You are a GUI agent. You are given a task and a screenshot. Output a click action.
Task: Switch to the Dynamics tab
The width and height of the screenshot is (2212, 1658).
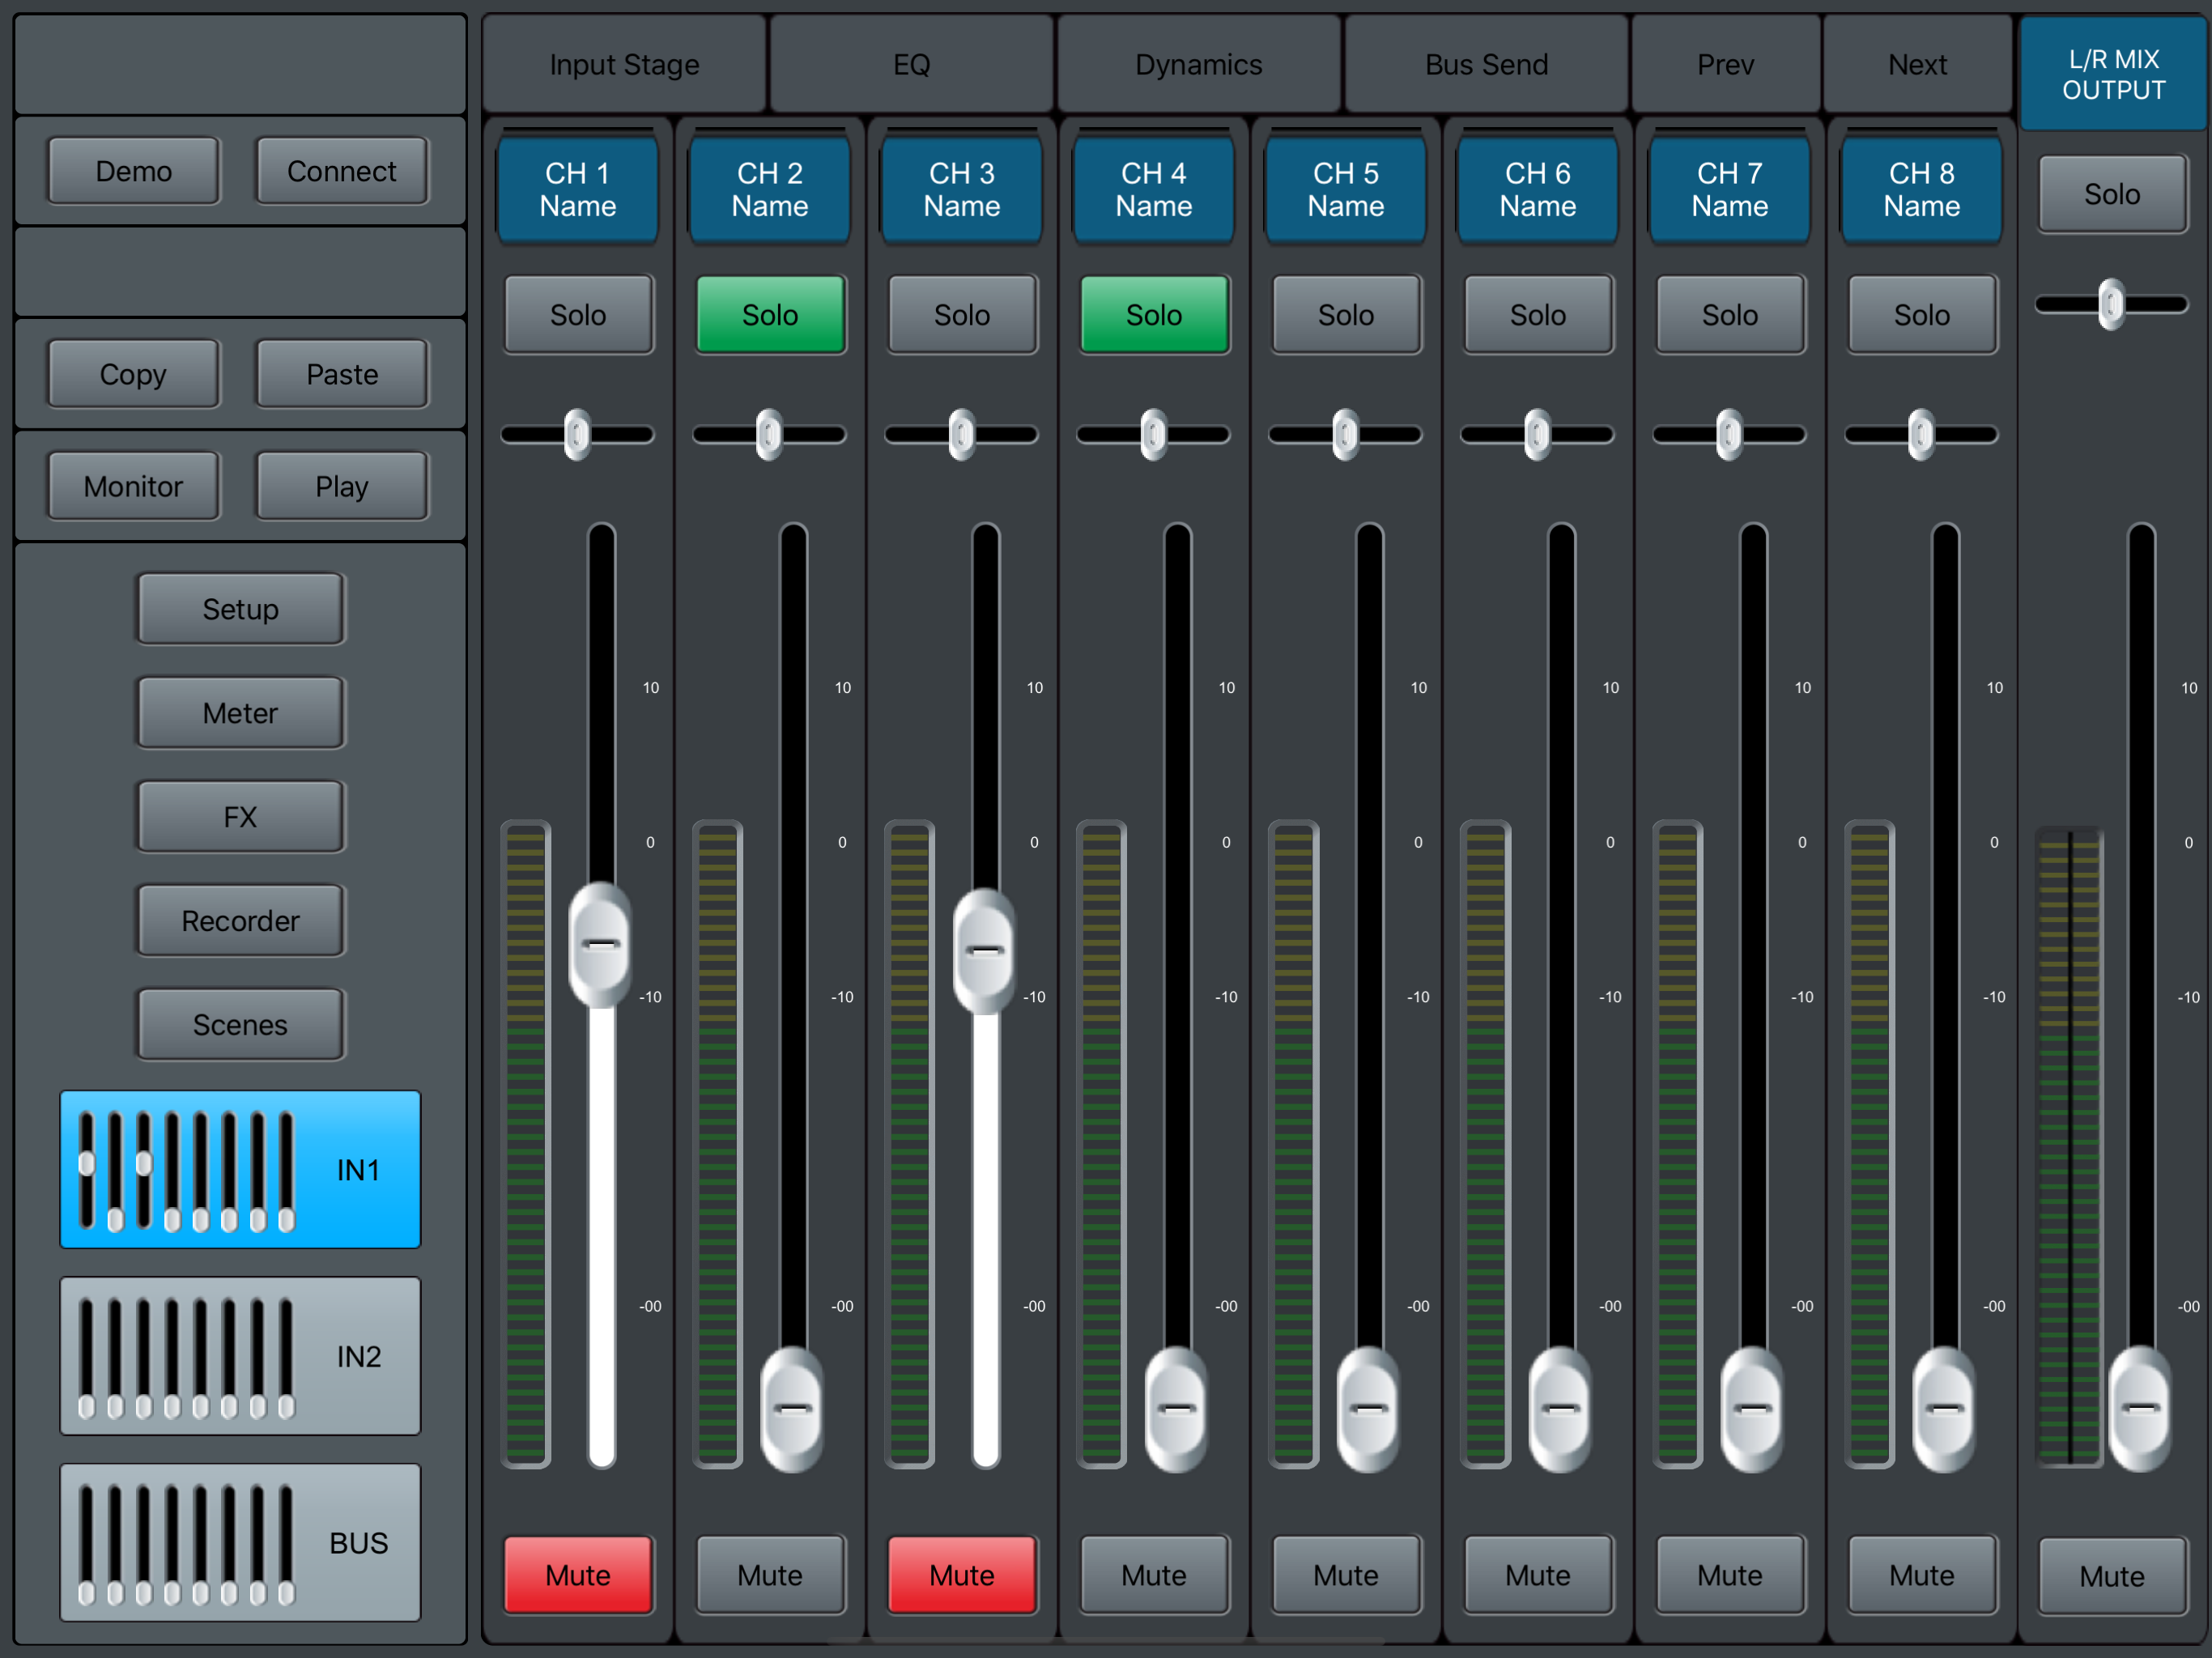[x=1198, y=65]
